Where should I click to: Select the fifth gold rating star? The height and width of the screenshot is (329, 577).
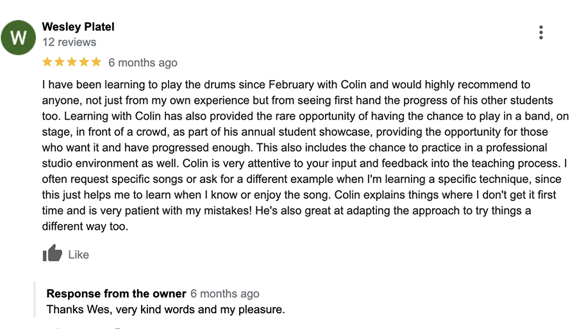[x=96, y=61]
